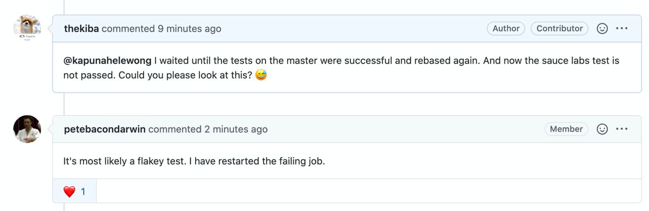Image resolution: width=649 pixels, height=211 pixels.
Task: Click the 'flakey test' comment body text
Action: 194,162
